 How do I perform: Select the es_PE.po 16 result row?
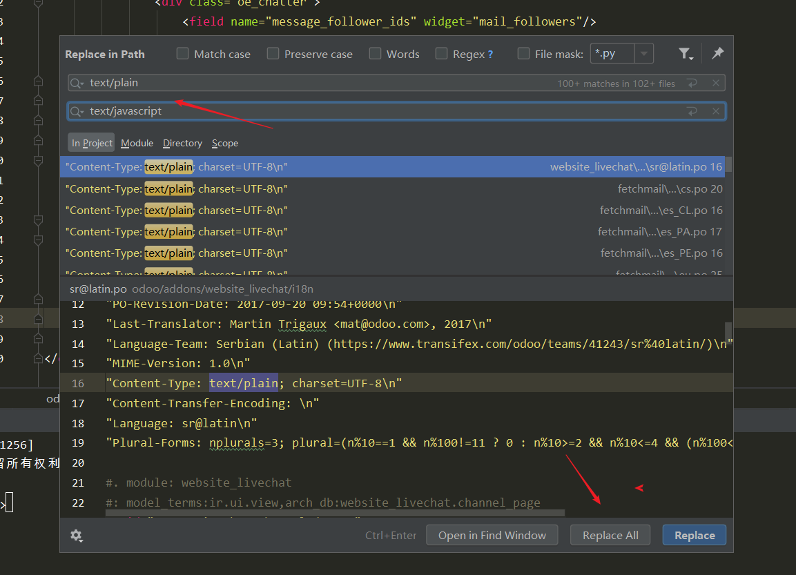(x=392, y=253)
